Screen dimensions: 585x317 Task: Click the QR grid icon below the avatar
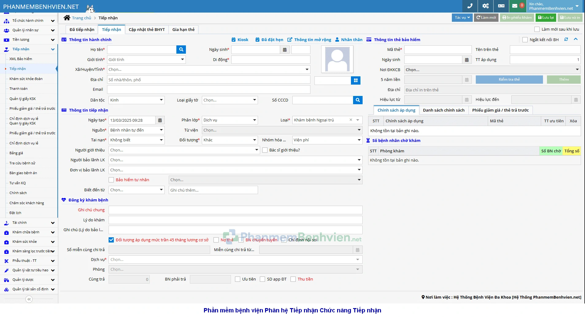point(356,80)
